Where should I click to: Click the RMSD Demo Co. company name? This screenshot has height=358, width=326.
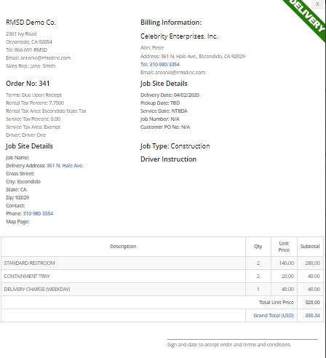point(31,23)
